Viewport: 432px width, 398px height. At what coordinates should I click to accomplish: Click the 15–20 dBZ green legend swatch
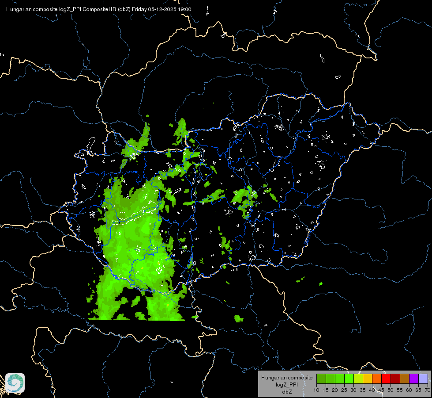(331, 379)
